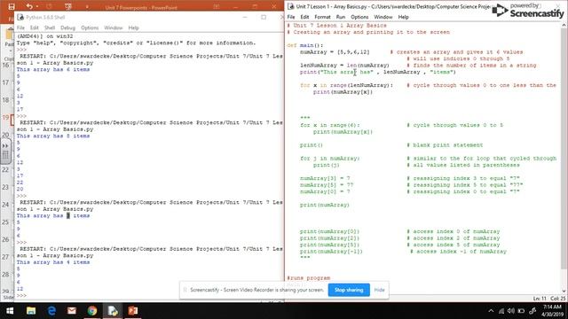Open File menu in editor window
Screen dimensions: 568x319
tap(291, 17)
